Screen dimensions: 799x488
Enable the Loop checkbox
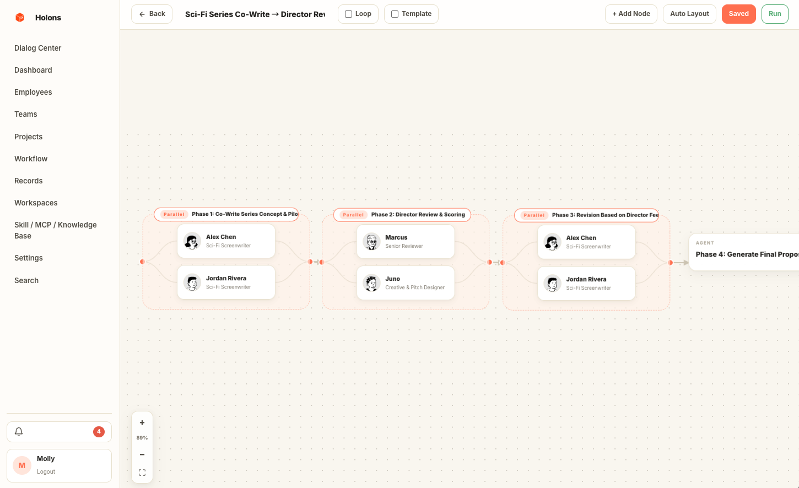click(348, 13)
